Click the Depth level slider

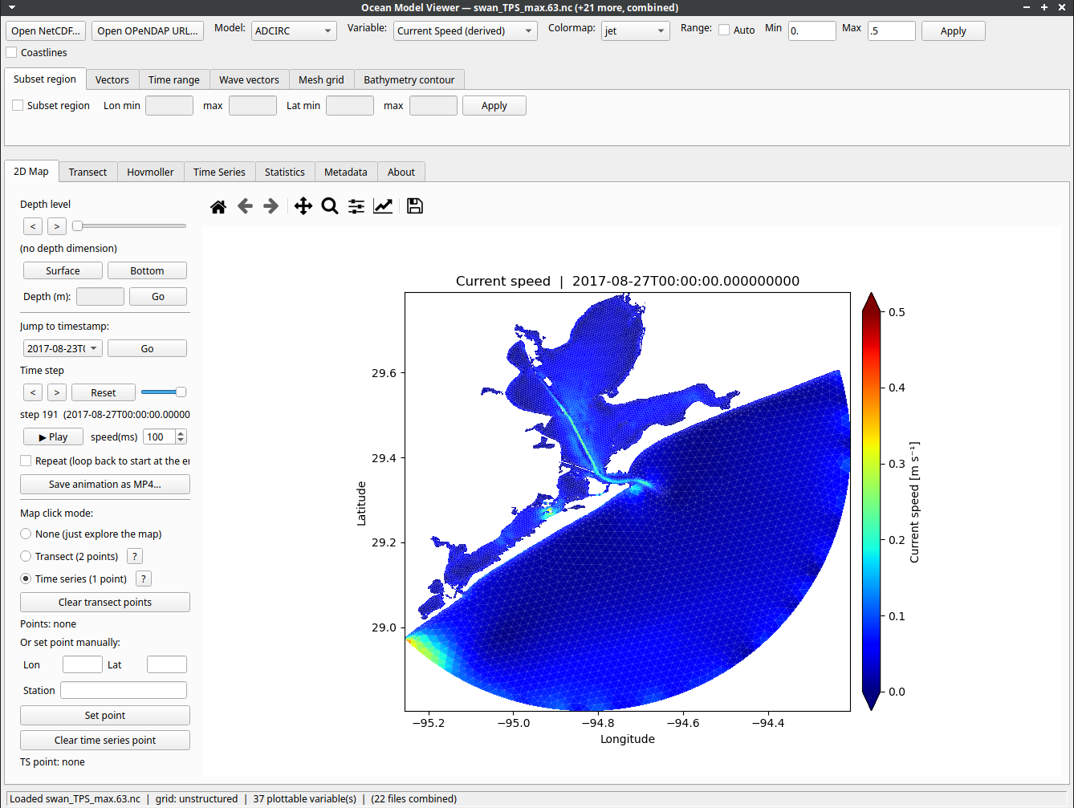point(129,226)
